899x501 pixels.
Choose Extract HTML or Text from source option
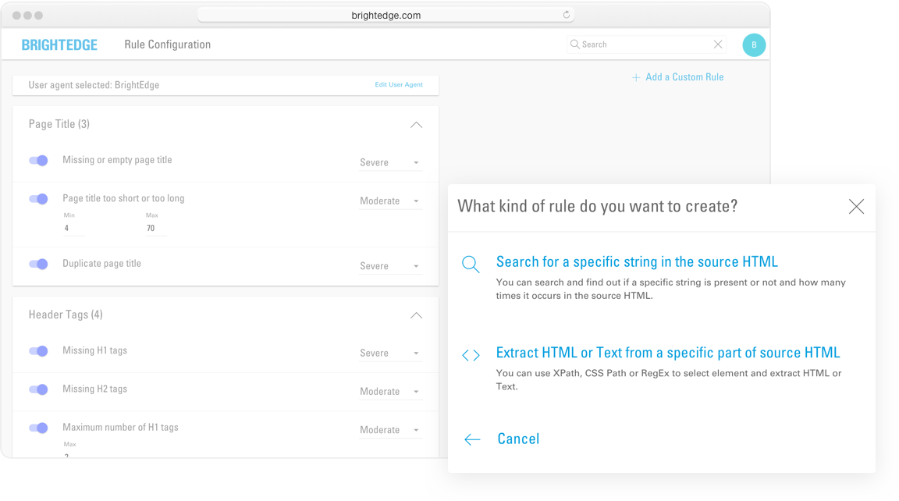(x=668, y=353)
